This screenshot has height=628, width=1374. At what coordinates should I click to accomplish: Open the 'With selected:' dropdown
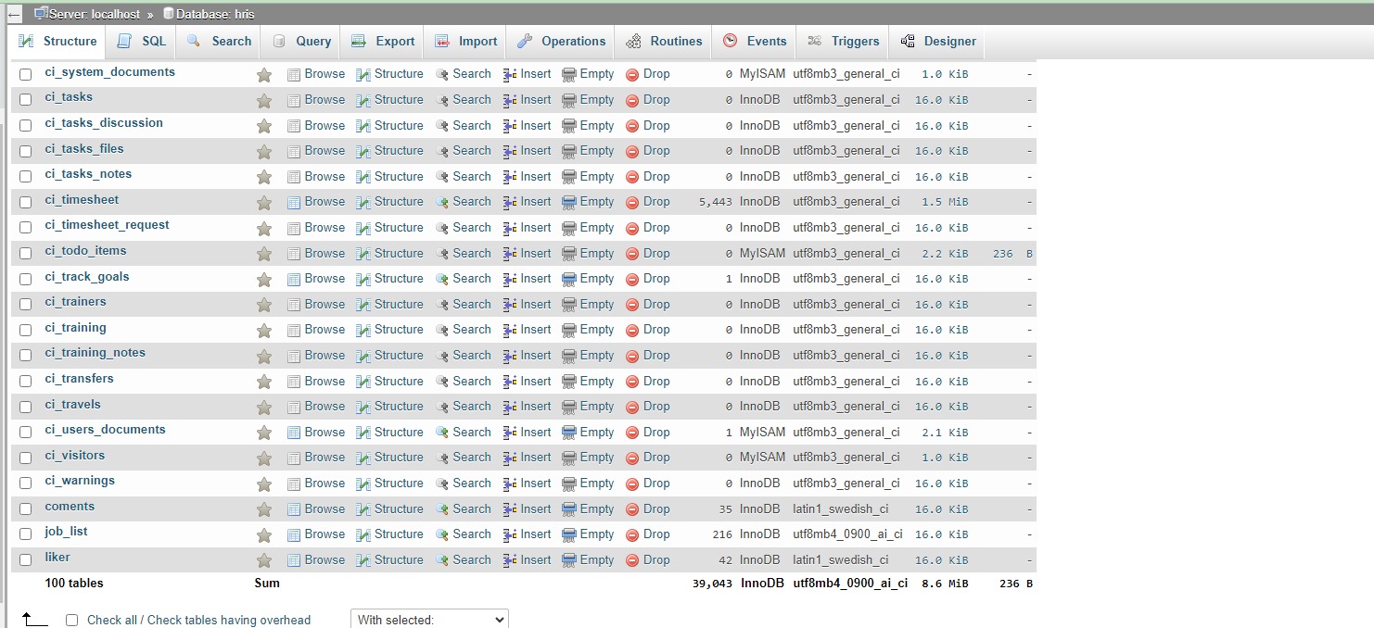429,620
